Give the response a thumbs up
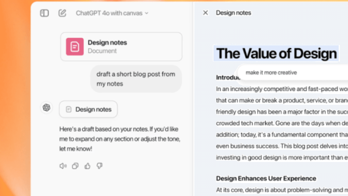This screenshot has width=348, height=196. [x=87, y=166]
